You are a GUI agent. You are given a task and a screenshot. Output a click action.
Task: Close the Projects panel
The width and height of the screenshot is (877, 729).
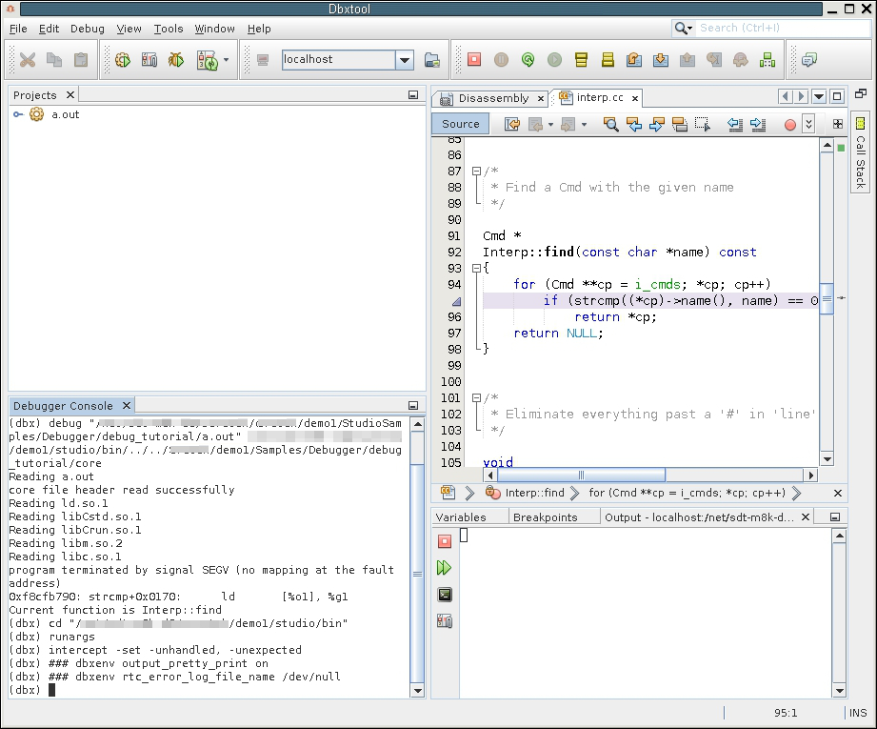(x=70, y=94)
